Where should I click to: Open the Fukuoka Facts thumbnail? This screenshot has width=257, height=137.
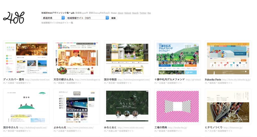click(228, 59)
